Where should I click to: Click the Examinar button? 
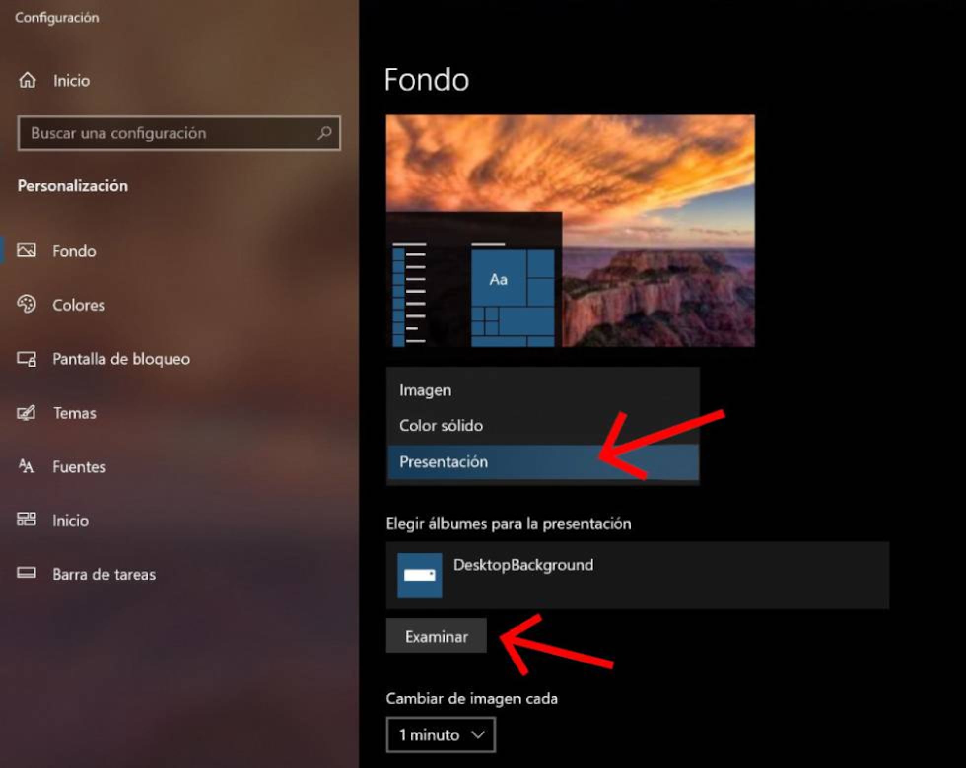[x=436, y=636]
